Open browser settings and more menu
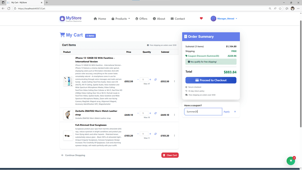The width and height of the screenshot is (302, 170). pyautogui.click(x=298, y=9)
